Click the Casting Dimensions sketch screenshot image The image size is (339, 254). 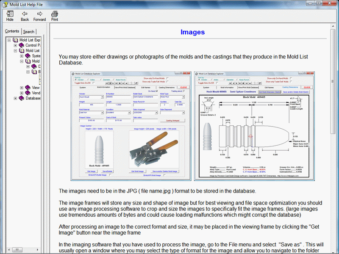click(255, 126)
